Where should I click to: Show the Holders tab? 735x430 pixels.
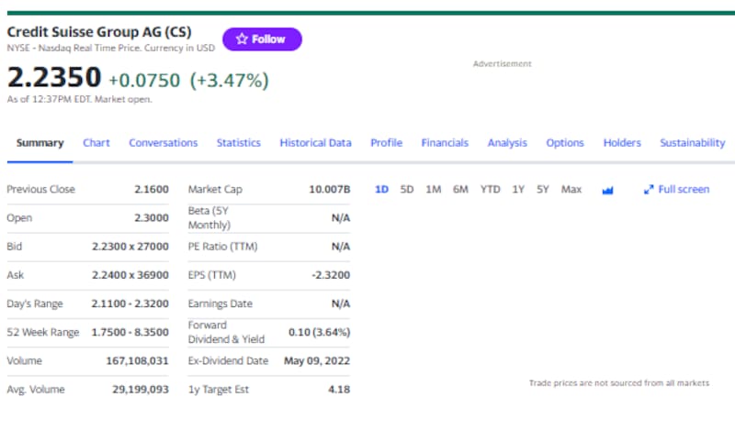pos(622,143)
